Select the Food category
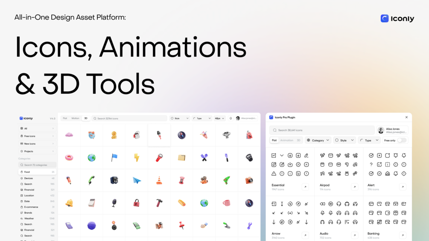 [37, 172]
